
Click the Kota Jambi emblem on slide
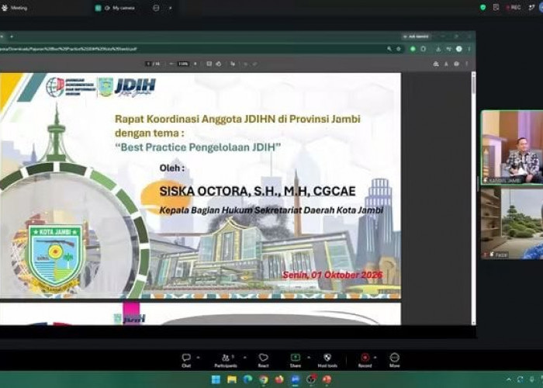coord(55,258)
